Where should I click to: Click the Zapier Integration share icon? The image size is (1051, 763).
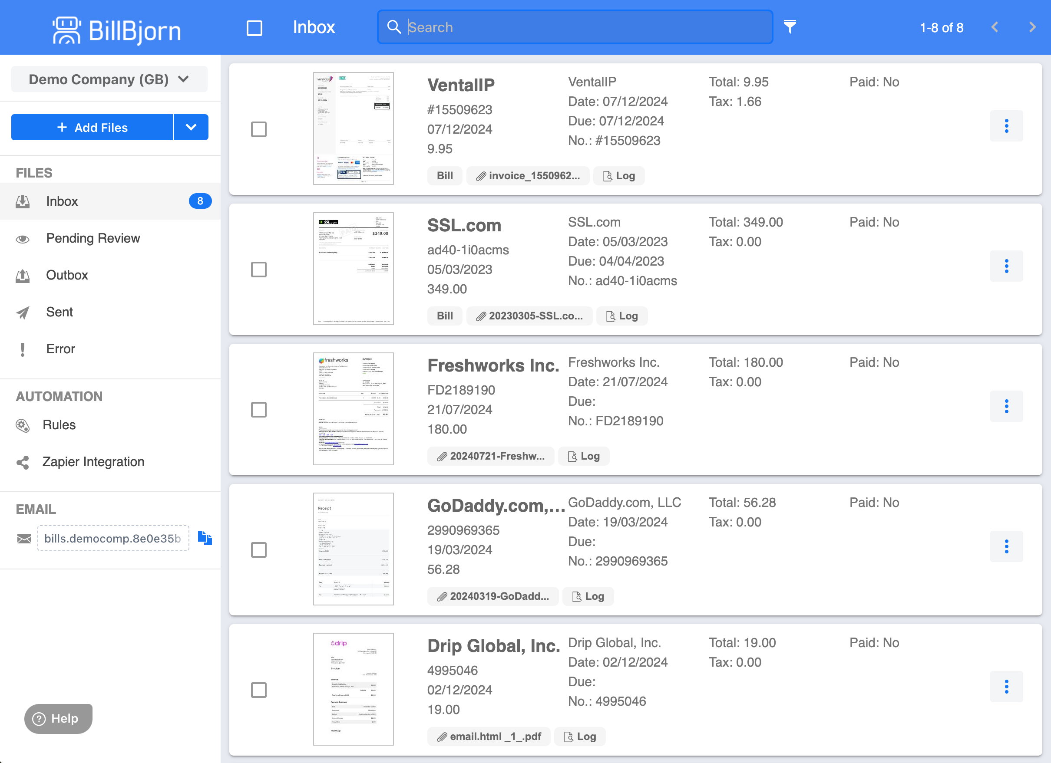click(23, 462)
